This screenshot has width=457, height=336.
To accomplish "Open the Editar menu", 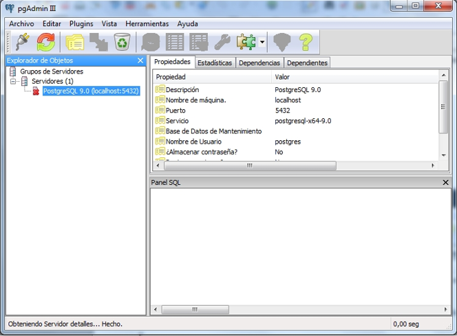I will (x=52, y=23).
